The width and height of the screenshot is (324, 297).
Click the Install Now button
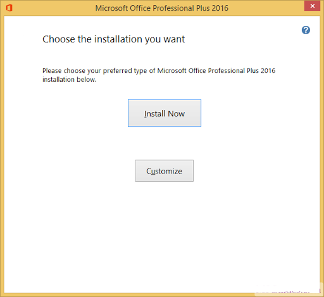165,113
